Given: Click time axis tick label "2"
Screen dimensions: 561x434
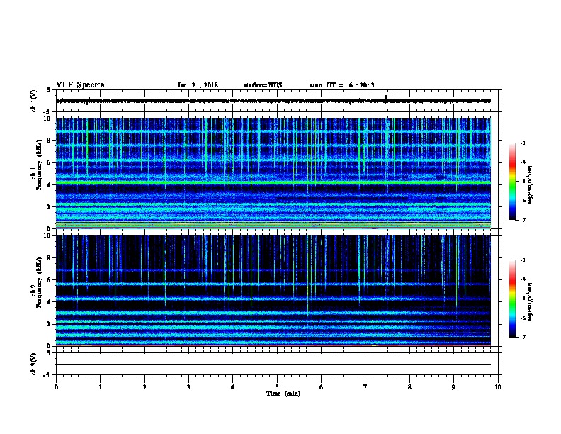Looking at the screenshot, I should (144, 386).
